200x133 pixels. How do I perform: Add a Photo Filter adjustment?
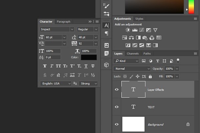point(145,38)
